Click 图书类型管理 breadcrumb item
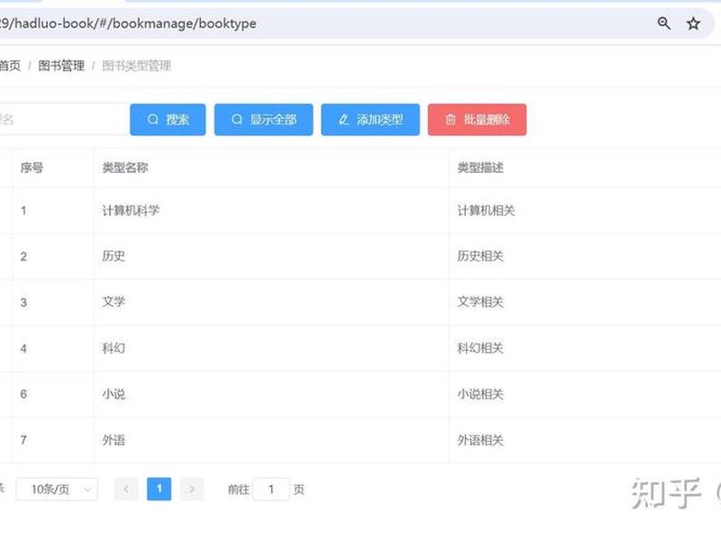 click(x=137, y=66)
